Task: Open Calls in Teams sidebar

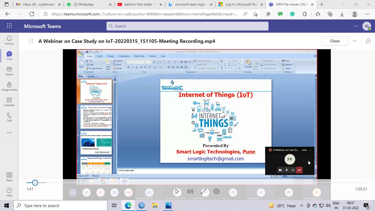Action: [x=9, y=117]
